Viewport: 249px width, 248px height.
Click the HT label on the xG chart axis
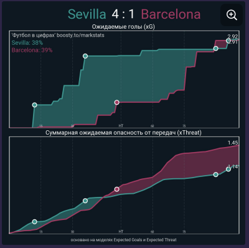121,126
